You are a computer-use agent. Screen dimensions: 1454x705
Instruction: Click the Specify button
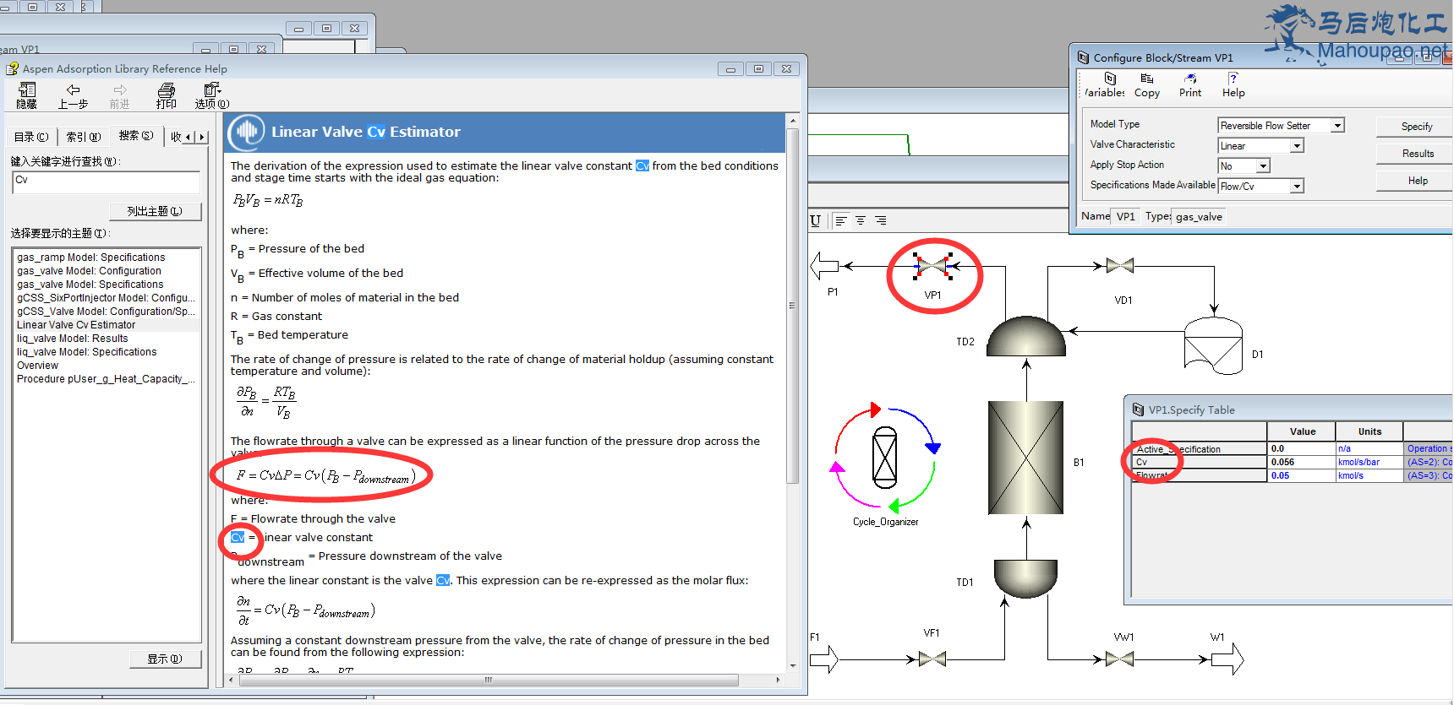(x=1416, y=127)
